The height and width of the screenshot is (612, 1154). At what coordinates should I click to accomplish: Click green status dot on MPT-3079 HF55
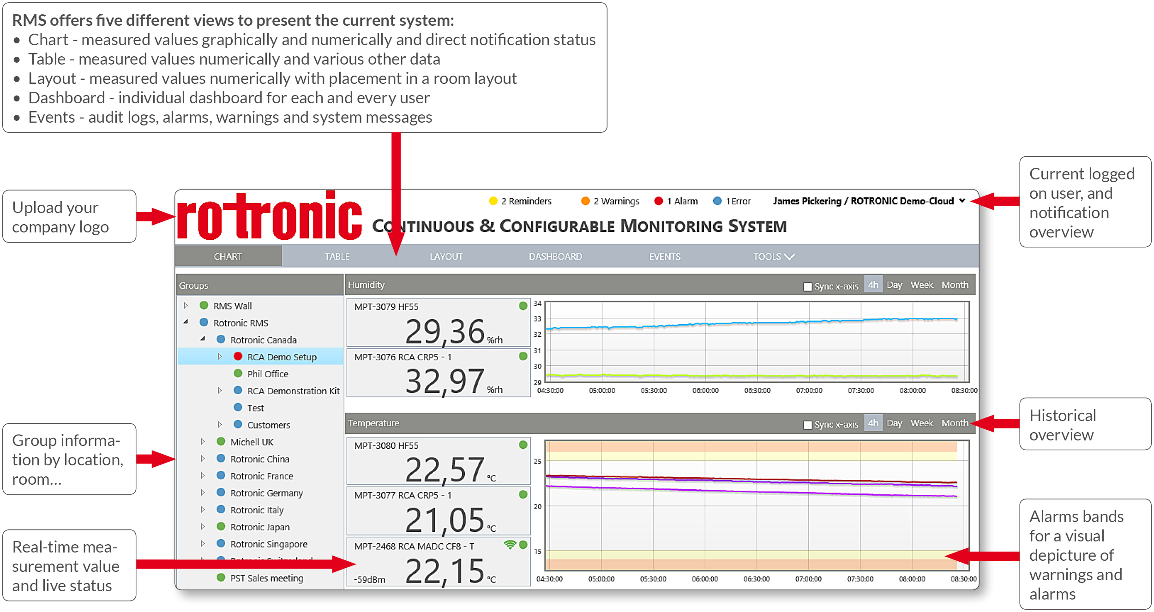pyautogui.click(x=523, y=306)
